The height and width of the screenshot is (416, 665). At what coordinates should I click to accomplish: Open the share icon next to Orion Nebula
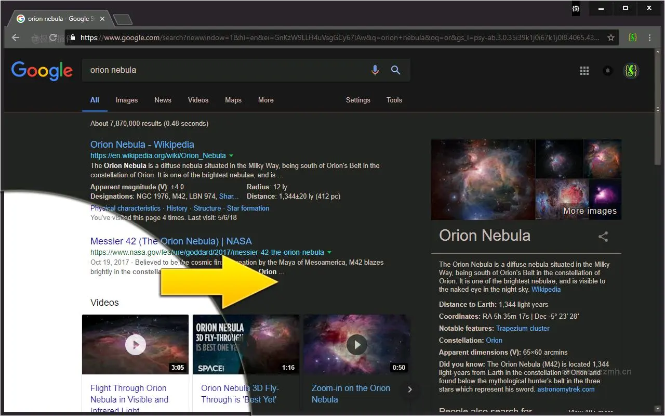point(603,236)
